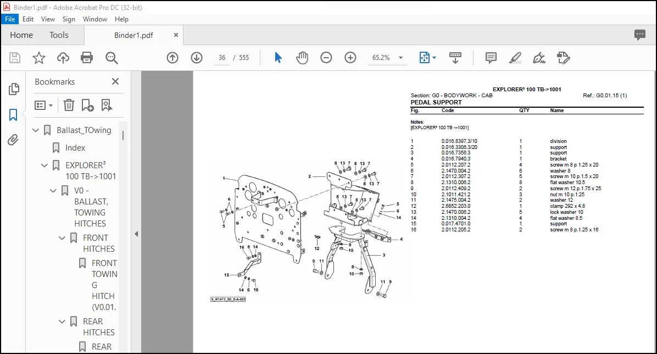Zoom out with minus icon

(326, 58)
